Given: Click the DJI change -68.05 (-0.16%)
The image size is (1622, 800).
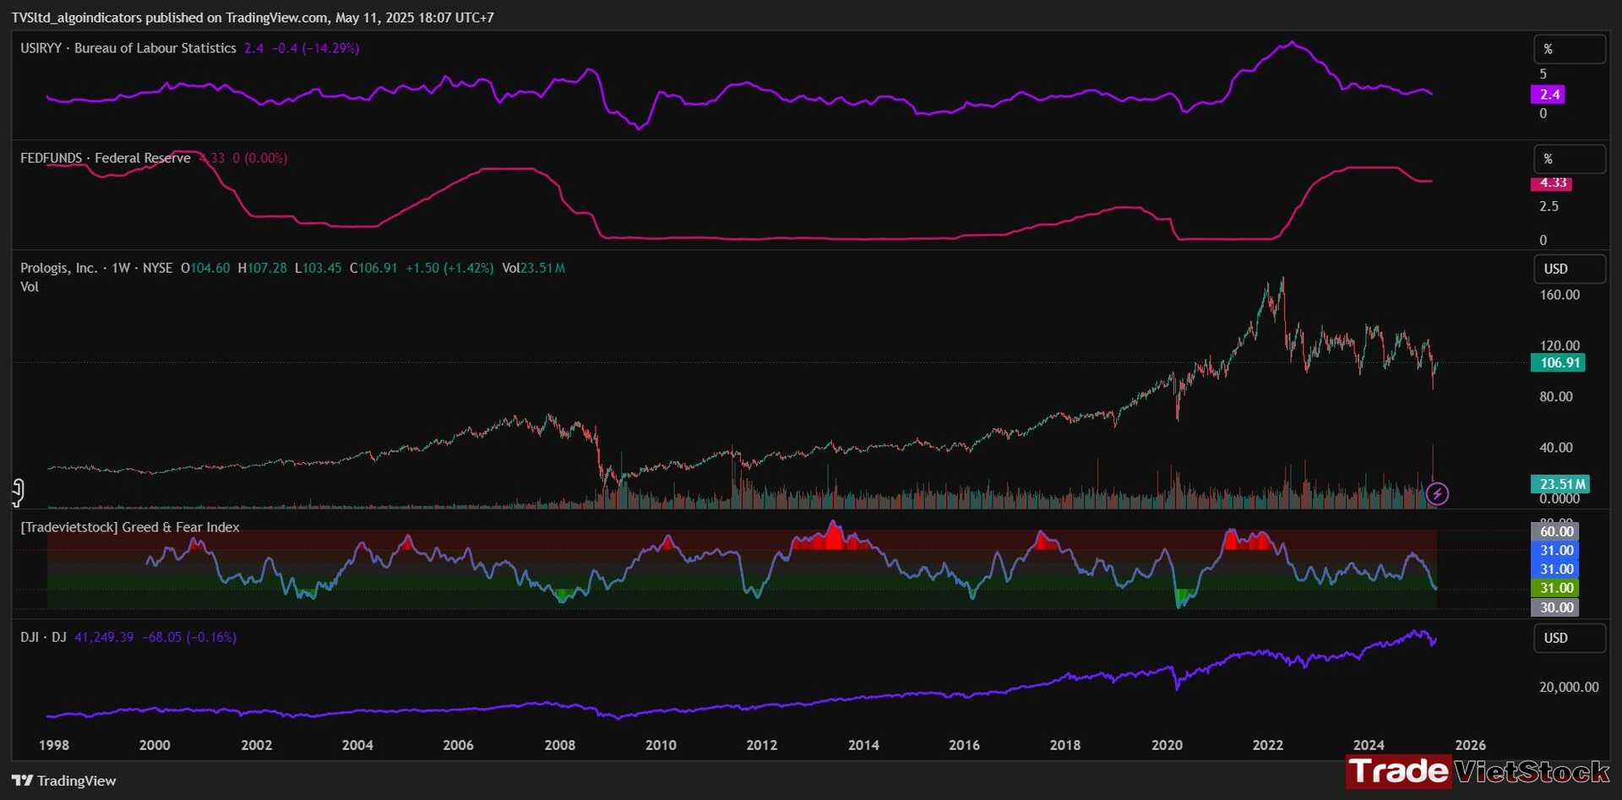Looking at the screenshot, I should (x=189, y=637).
